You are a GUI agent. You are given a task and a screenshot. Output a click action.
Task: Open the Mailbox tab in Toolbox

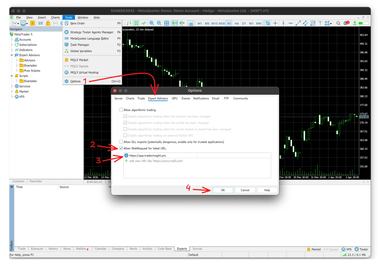[x=82, y=249]
